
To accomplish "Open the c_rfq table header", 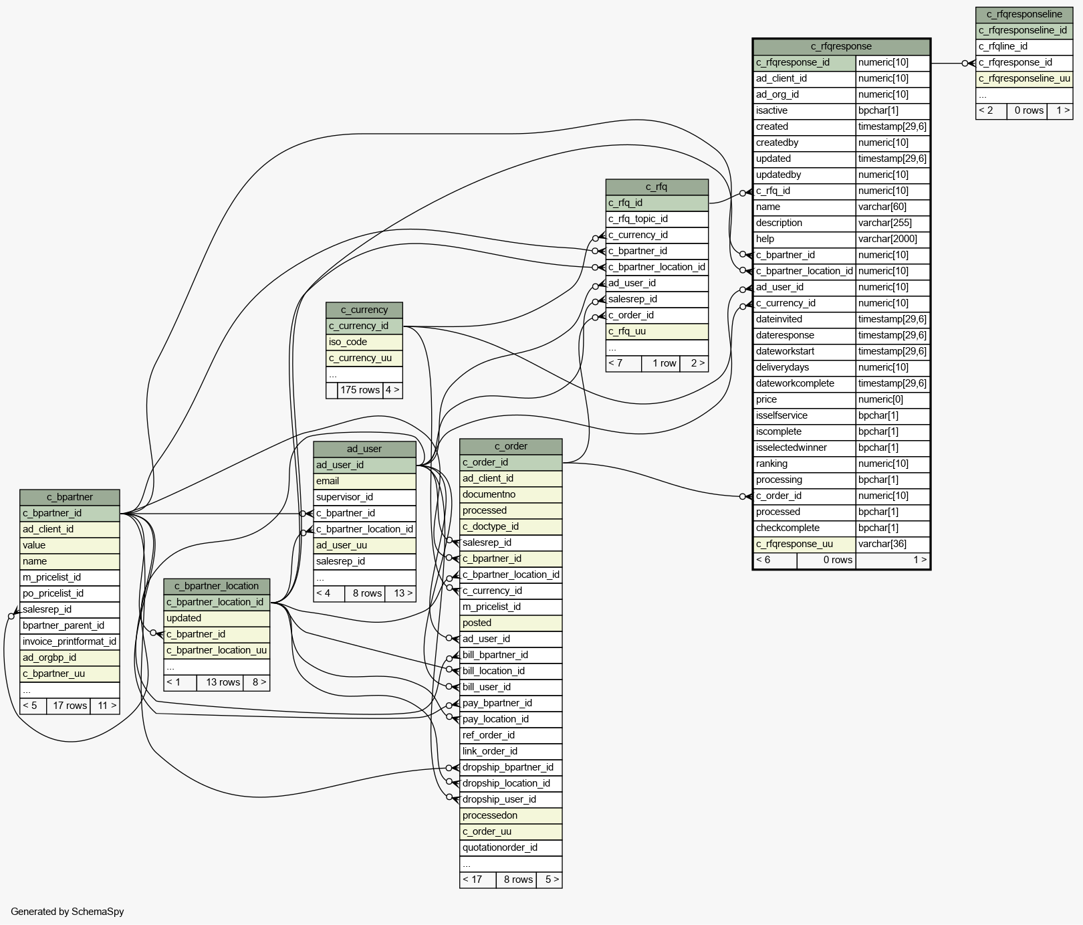I will tap(656, 187).
